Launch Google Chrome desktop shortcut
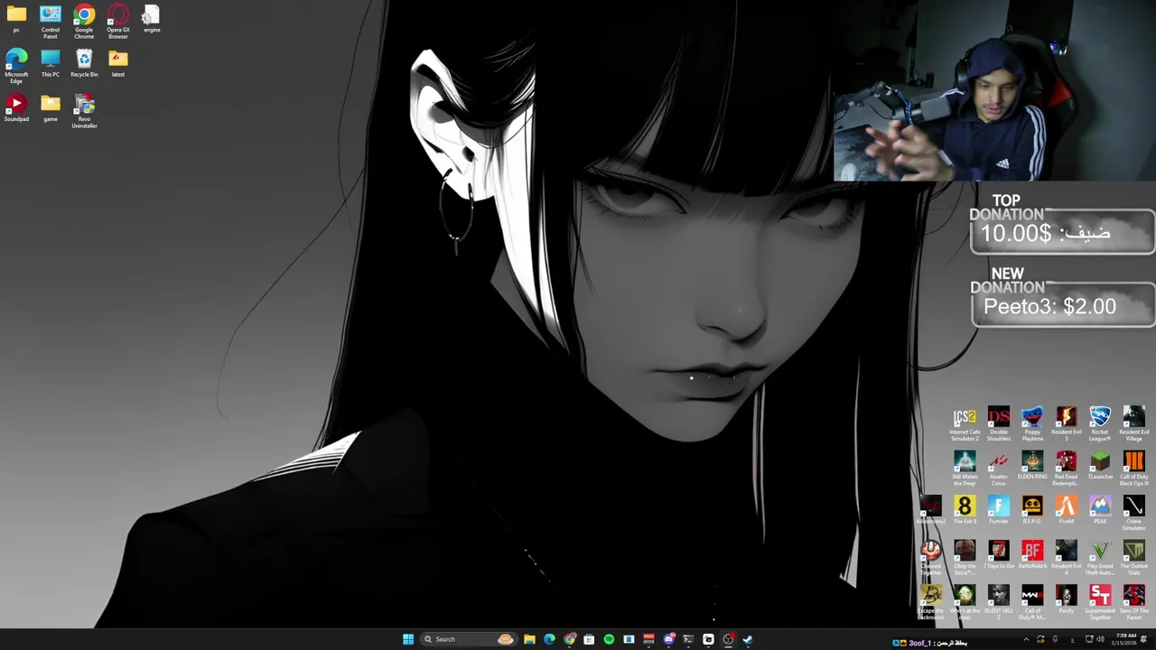 (84, 22)
